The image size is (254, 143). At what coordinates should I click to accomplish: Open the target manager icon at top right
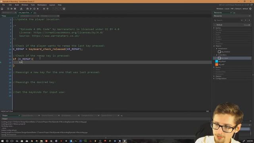point(250,9)
